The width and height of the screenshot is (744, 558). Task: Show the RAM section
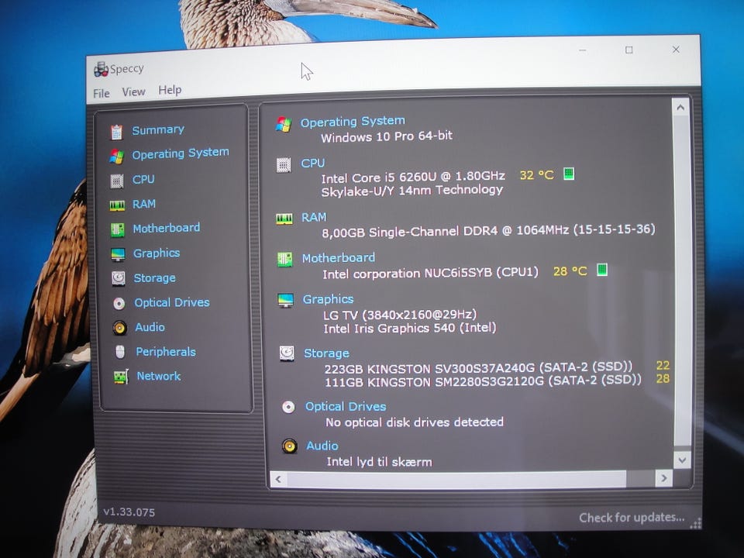point(144,204)
